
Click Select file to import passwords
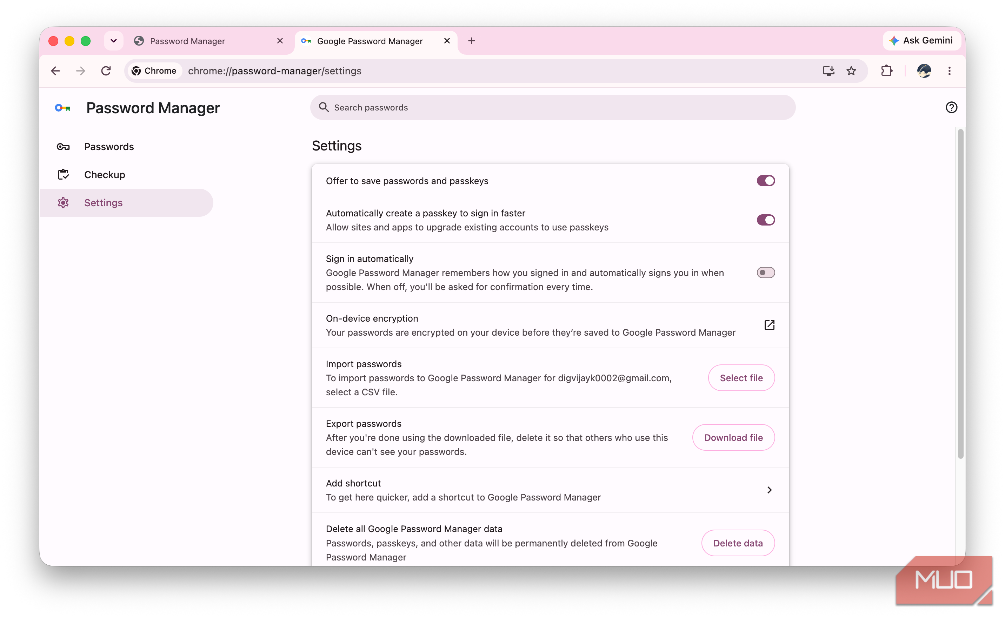741,378
